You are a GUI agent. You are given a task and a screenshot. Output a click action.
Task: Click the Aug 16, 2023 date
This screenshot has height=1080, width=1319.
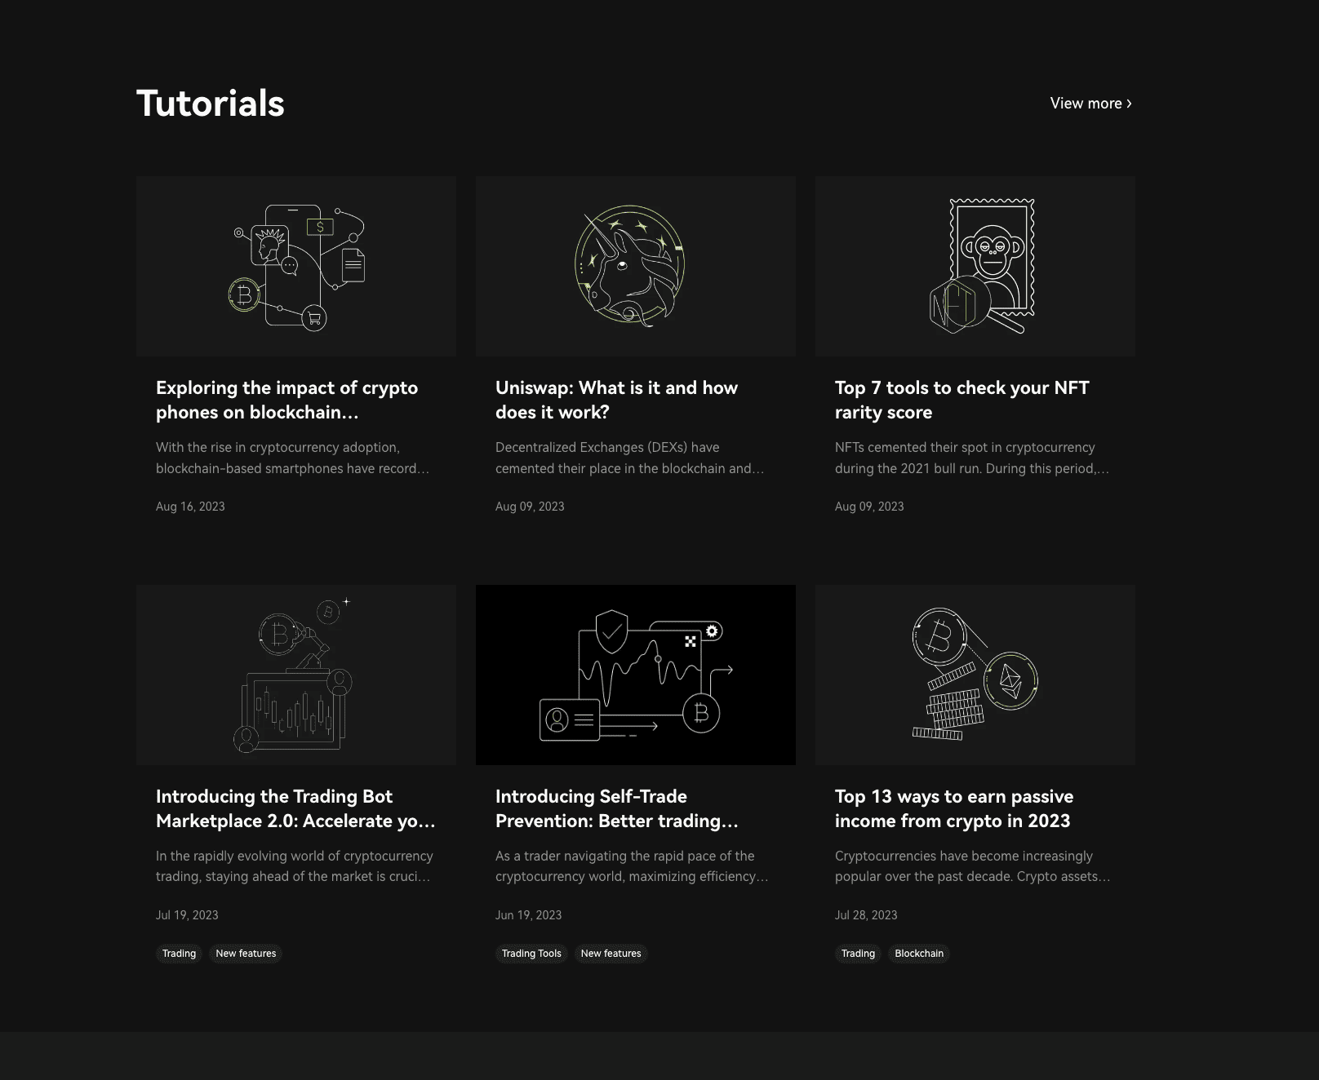click(190, 507)
